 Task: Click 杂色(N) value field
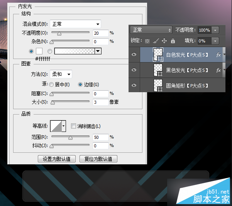(x=101, y=42)
